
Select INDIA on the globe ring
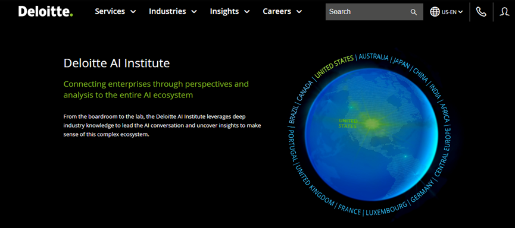[x=435, y=92]
